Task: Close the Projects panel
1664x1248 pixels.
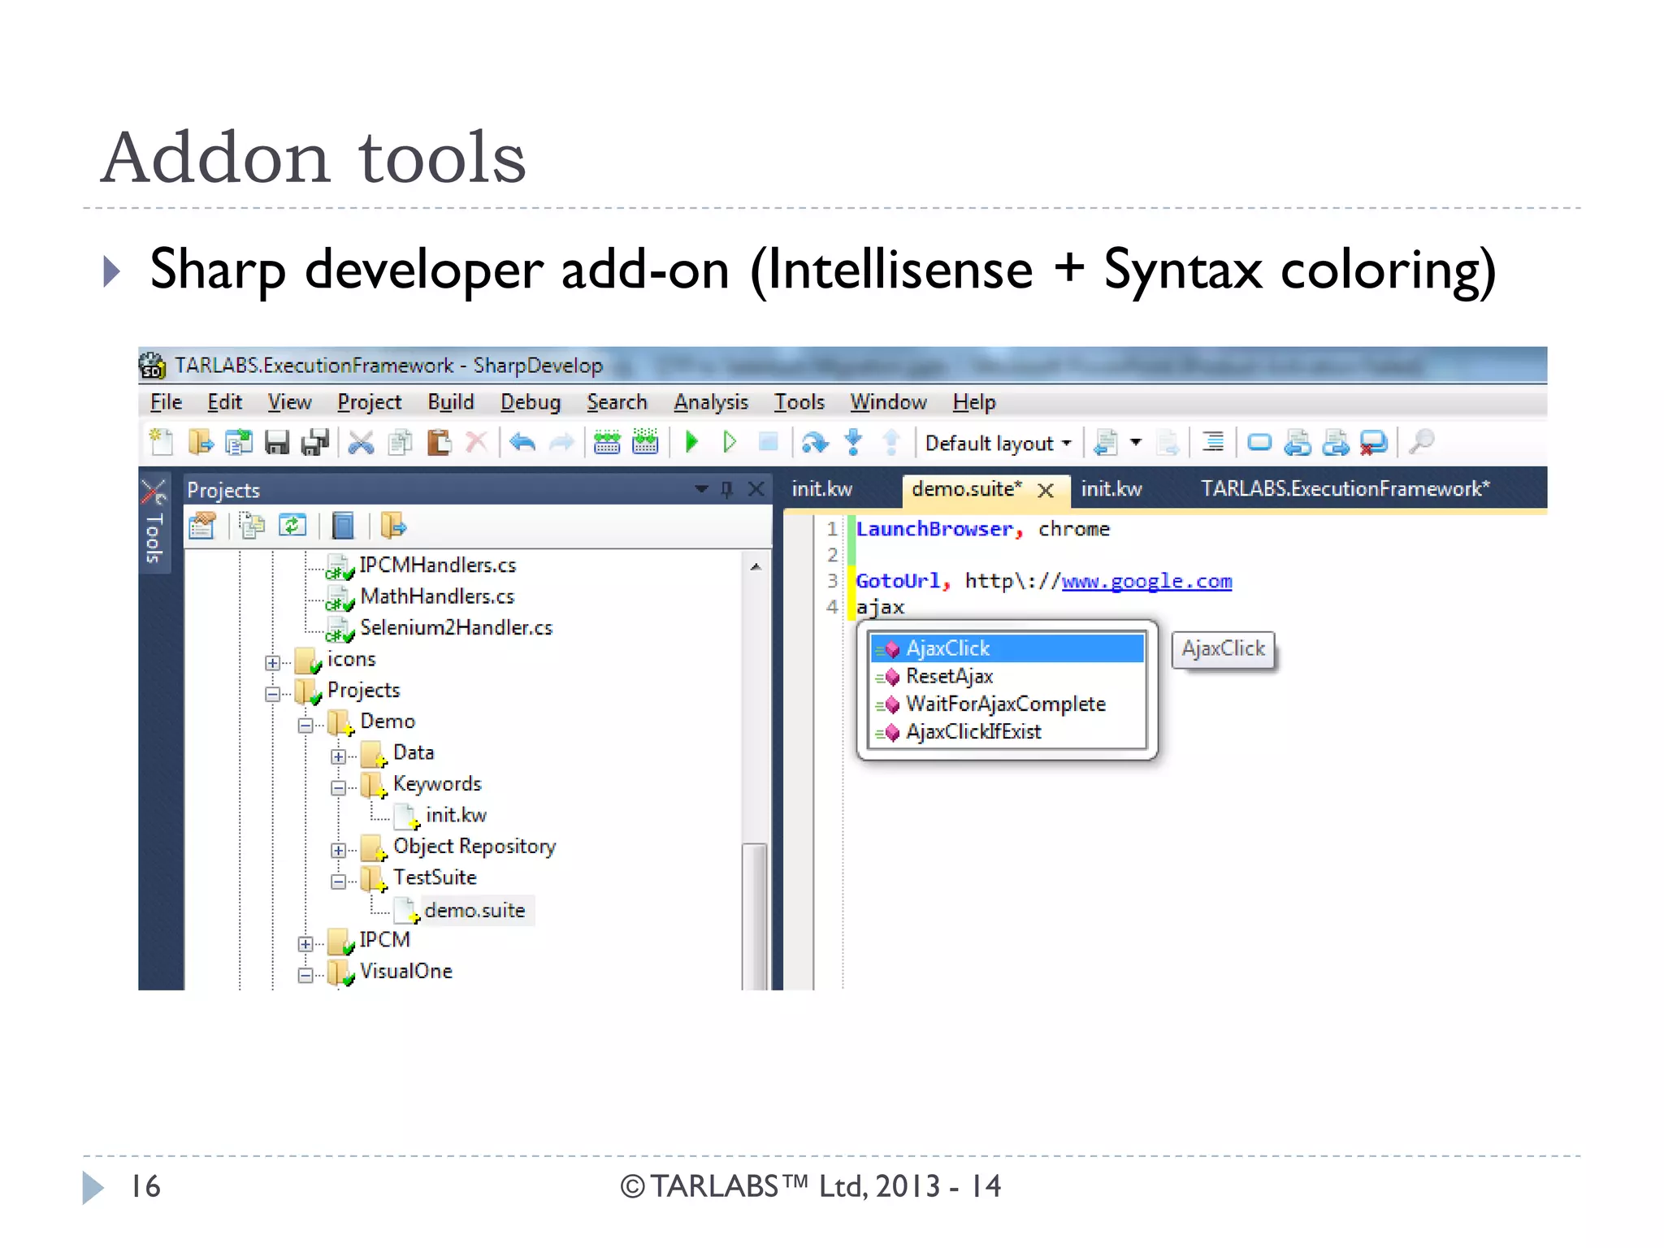Action: tap(756, 489)
